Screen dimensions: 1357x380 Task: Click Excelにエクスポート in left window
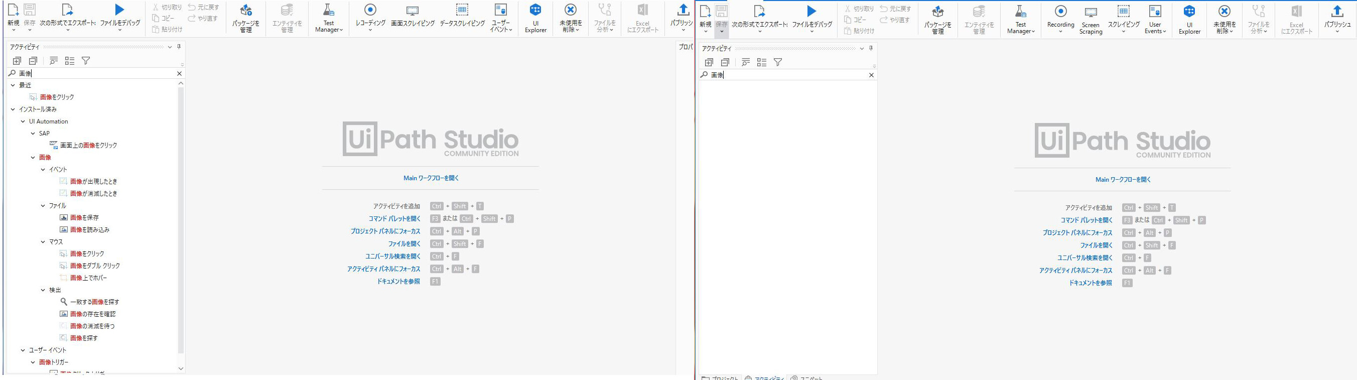click(x=643, y=19)
